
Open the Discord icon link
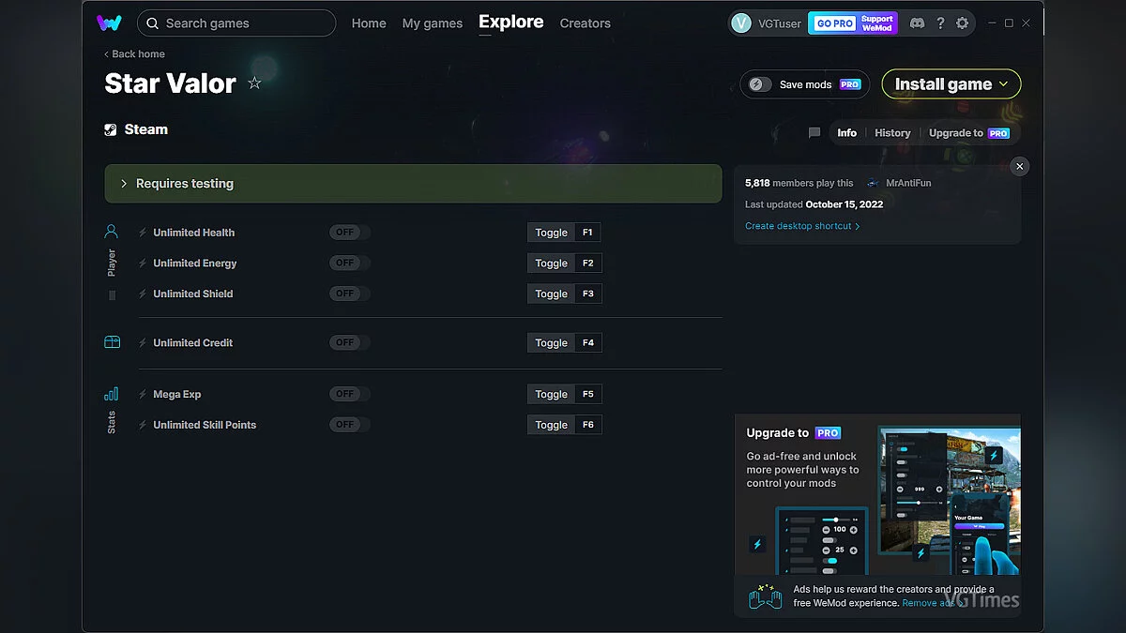click(917, 23)
